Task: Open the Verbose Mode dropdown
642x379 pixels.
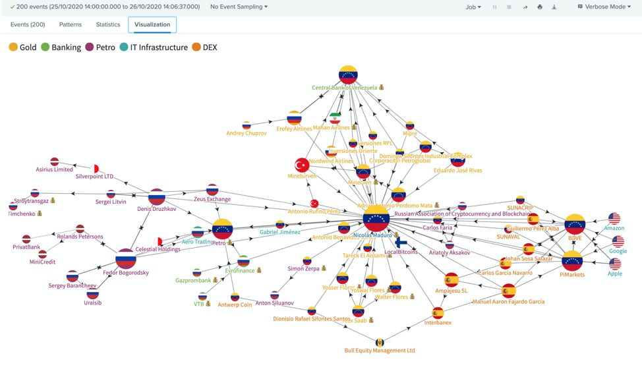Action: pos(604,7)
